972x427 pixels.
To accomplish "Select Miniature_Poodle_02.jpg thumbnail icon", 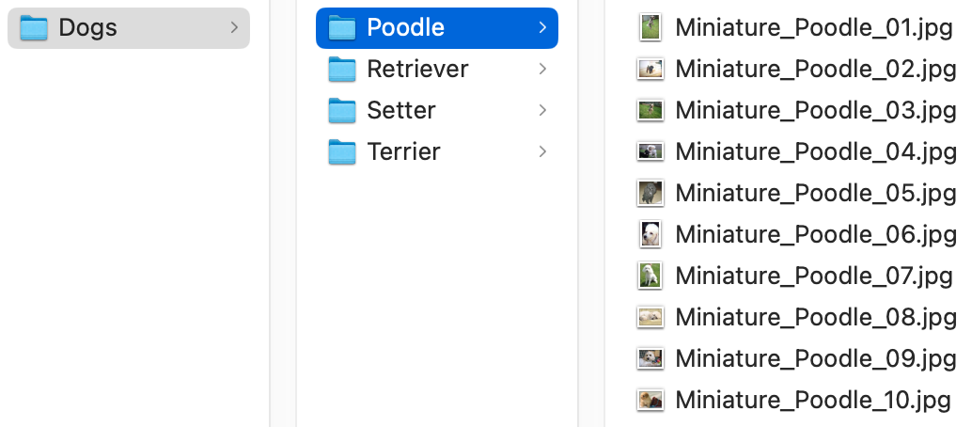I will click(651, 69).
